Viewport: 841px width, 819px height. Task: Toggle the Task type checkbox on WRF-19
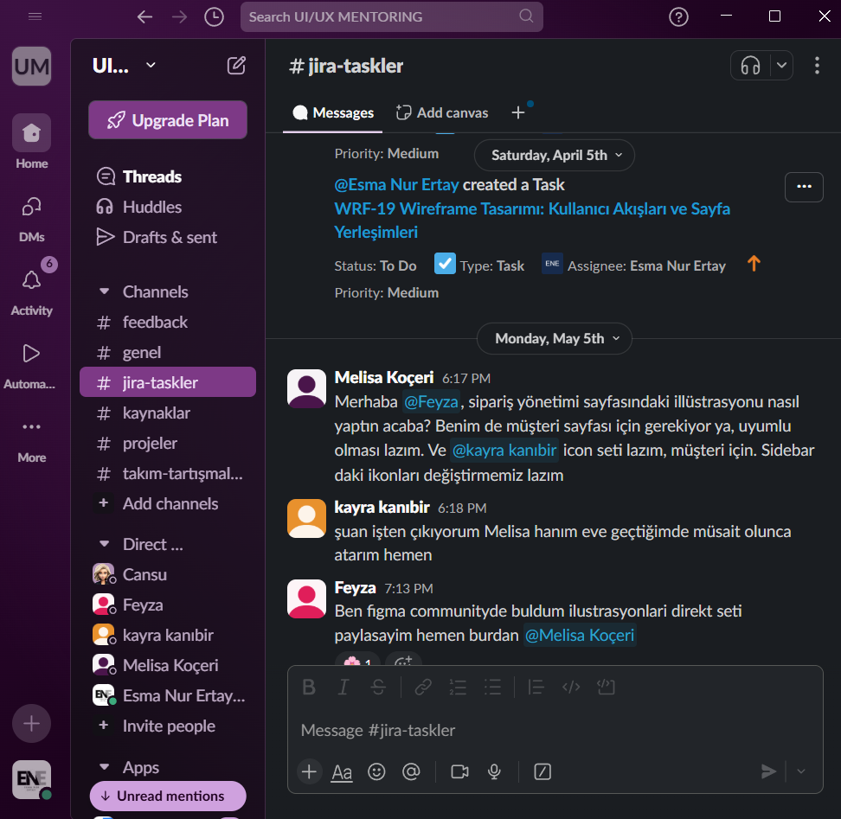445,265
